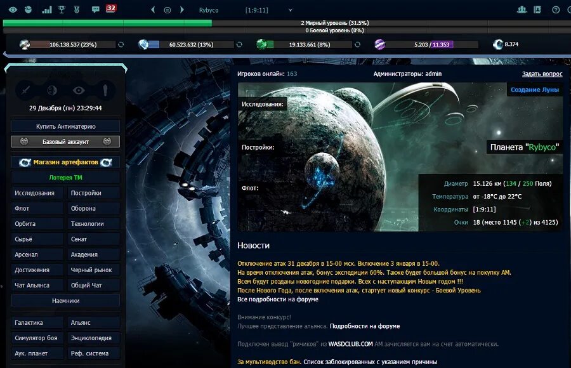Open the Энциклопедия menu item

[94, 338]
